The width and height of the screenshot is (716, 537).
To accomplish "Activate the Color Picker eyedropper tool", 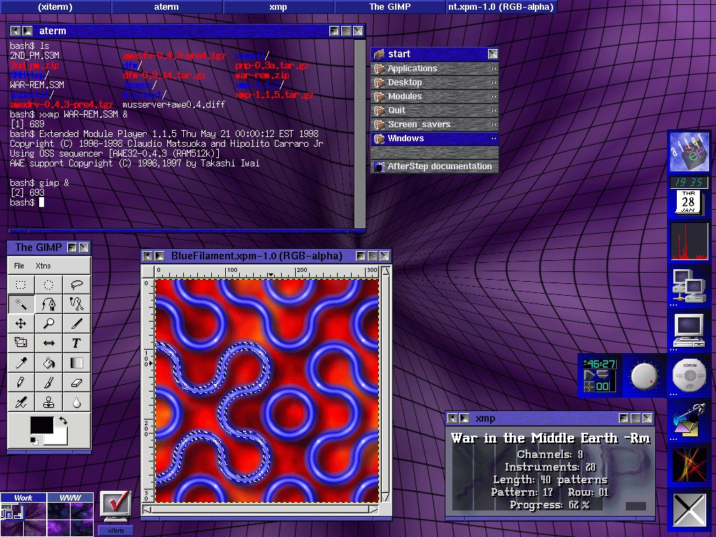I will [x=21, y=363].
